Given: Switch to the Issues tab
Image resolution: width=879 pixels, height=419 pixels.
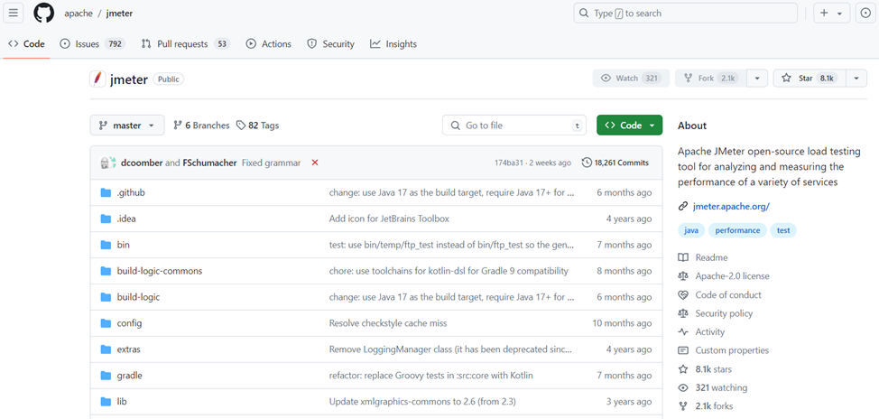Looking at the screenshot, I should [92, 43].
